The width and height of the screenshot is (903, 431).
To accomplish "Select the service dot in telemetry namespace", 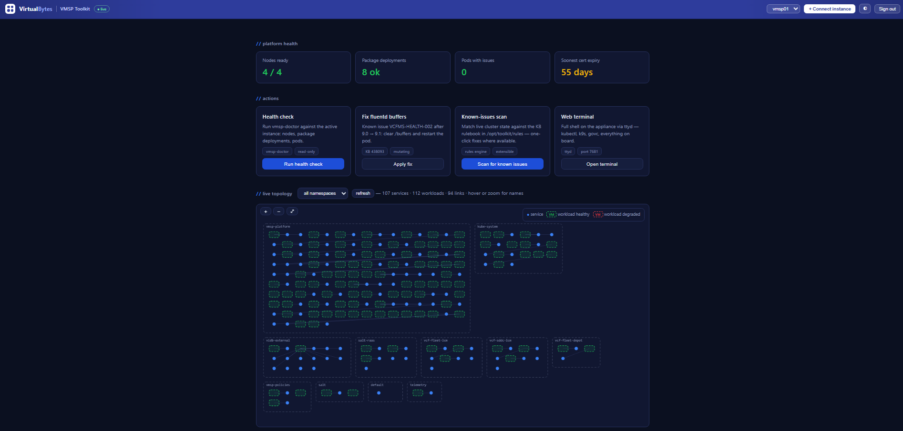I will (431, 393).
